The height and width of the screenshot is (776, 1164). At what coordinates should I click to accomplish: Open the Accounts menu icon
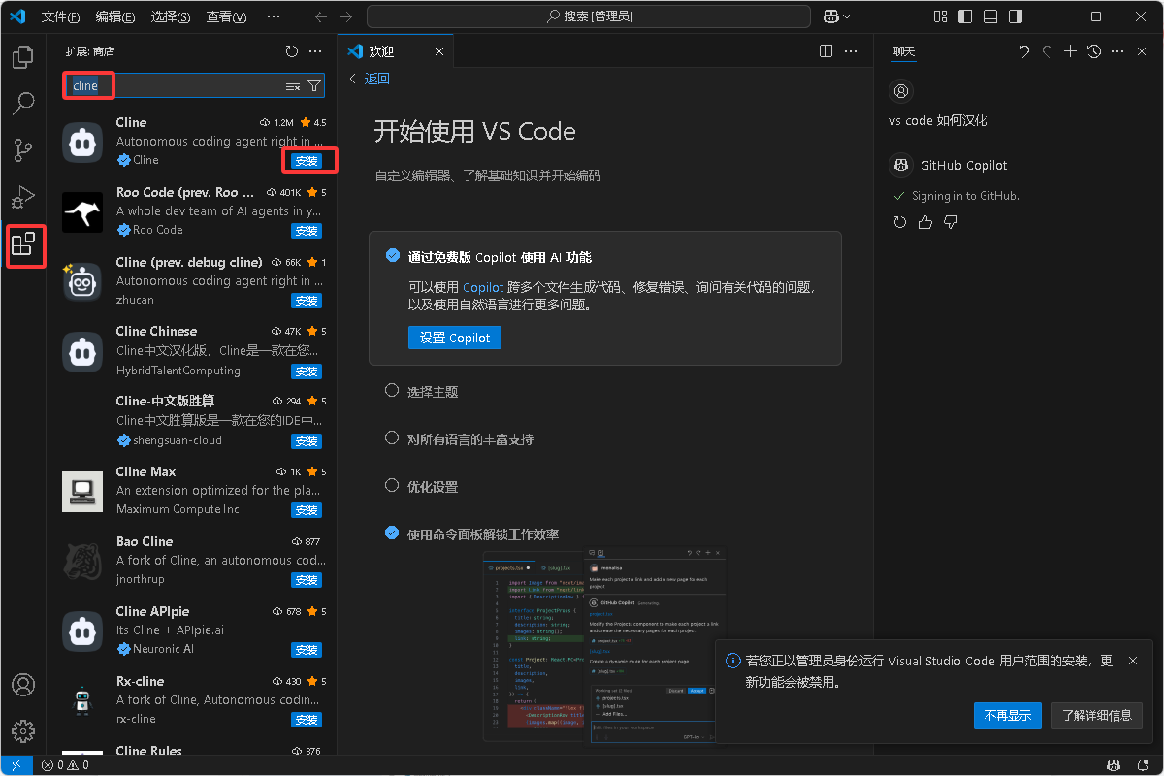tap(23, 684)
